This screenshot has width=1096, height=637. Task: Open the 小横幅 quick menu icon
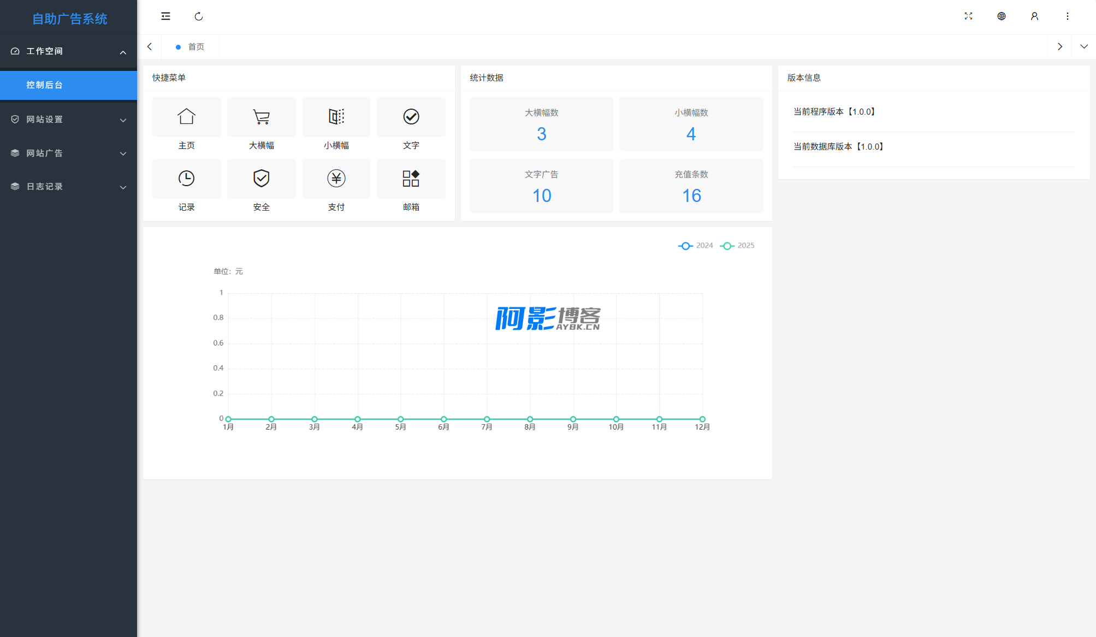pos(336,117)
